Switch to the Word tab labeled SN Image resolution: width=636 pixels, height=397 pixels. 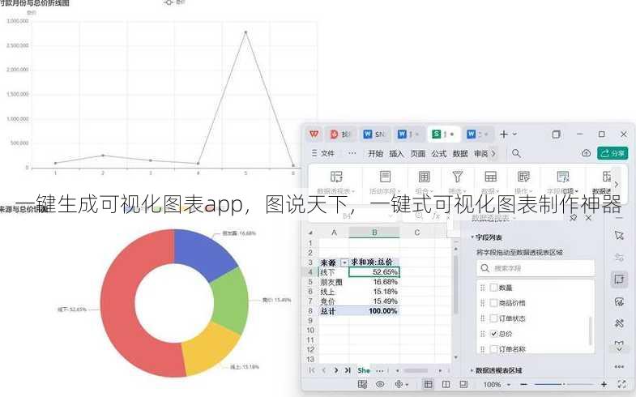tap(374, 134)
